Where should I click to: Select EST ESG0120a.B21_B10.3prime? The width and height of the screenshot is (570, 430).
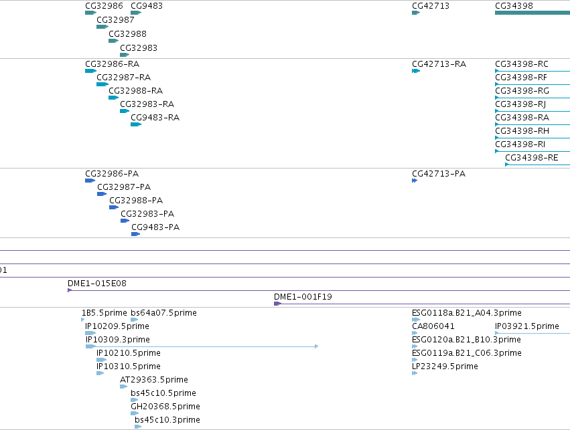(x=415, y=346)
